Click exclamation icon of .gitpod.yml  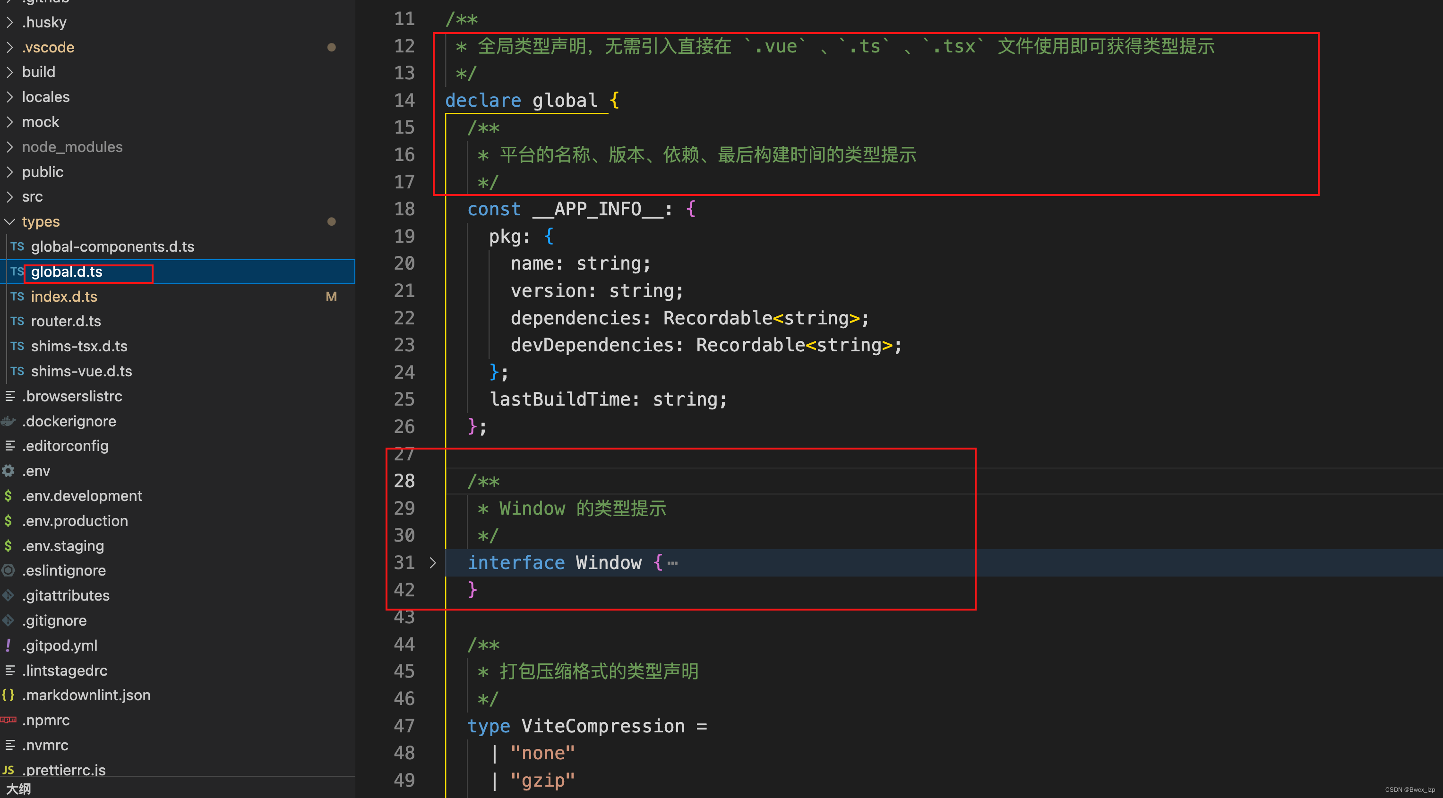point(8,645)
